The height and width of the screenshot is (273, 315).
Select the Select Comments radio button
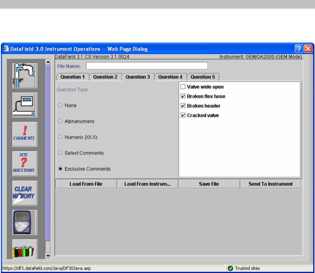(60, 153)
